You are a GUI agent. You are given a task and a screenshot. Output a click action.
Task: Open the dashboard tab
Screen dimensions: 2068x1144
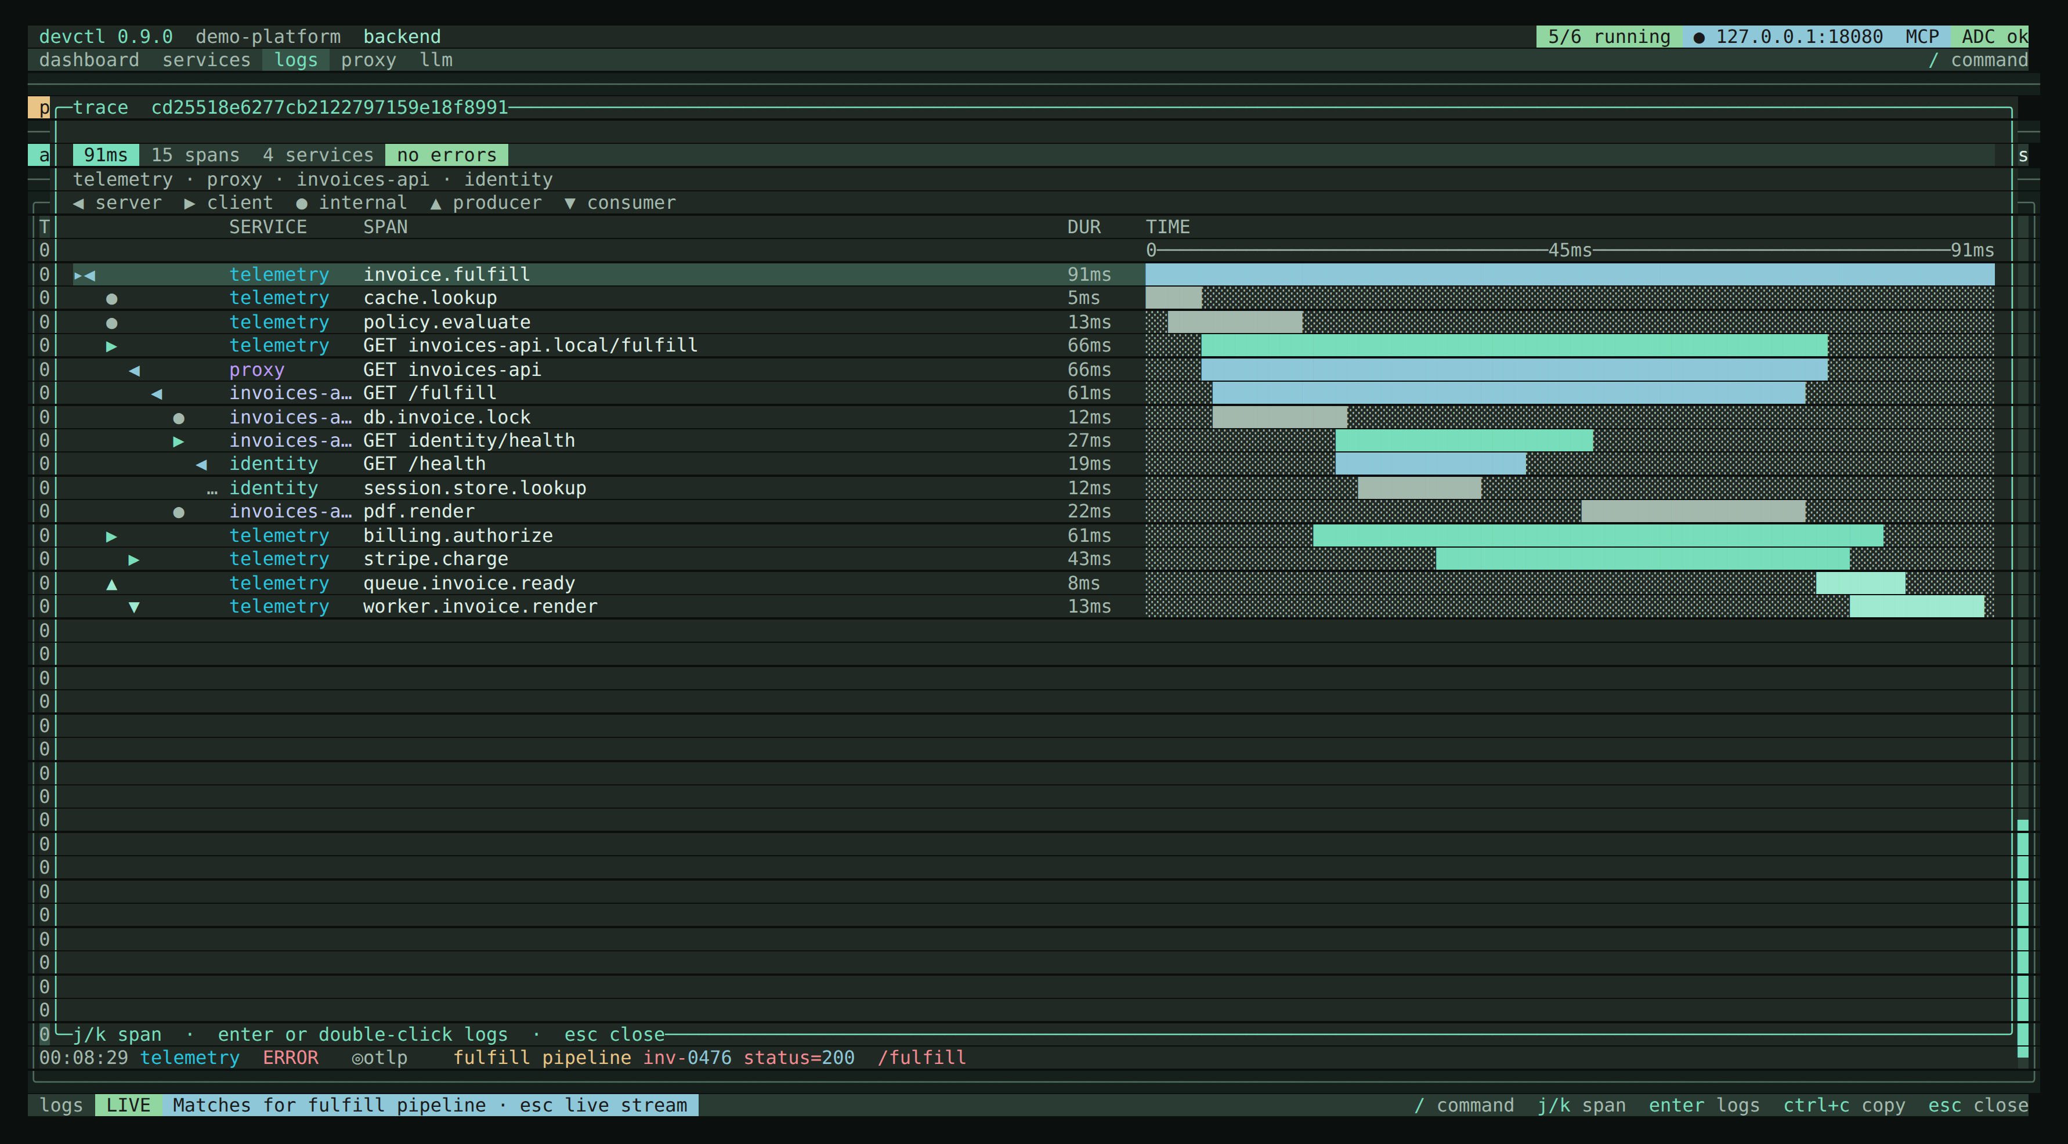pos(88,60)
